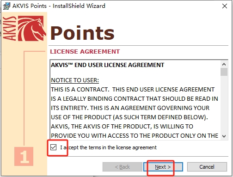This screenshot has width=233, height=177.
Task: Click the line 'USE OF THE PRODUCT (AS SUCH TERM'
Action: tap(129, 117)
